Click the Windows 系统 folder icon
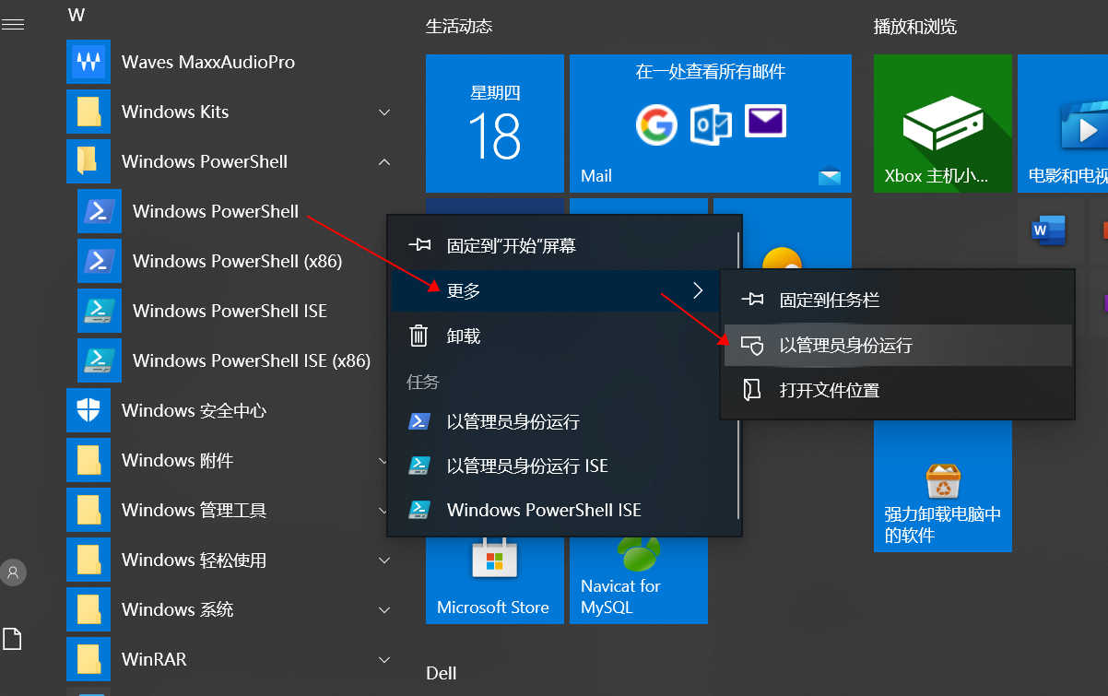Image resolution: width=1108 pixels, height=696 pixels. pos(88,609)
